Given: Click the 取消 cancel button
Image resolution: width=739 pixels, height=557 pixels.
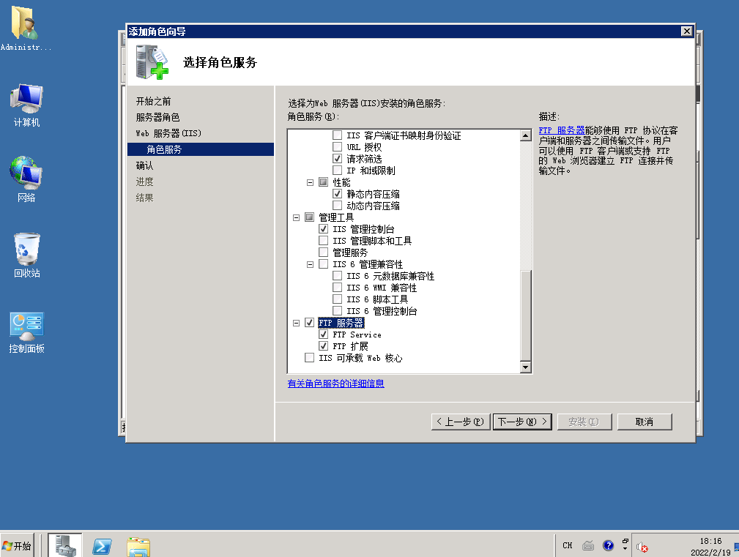Looking at the screenshot, I should (645, 422).
